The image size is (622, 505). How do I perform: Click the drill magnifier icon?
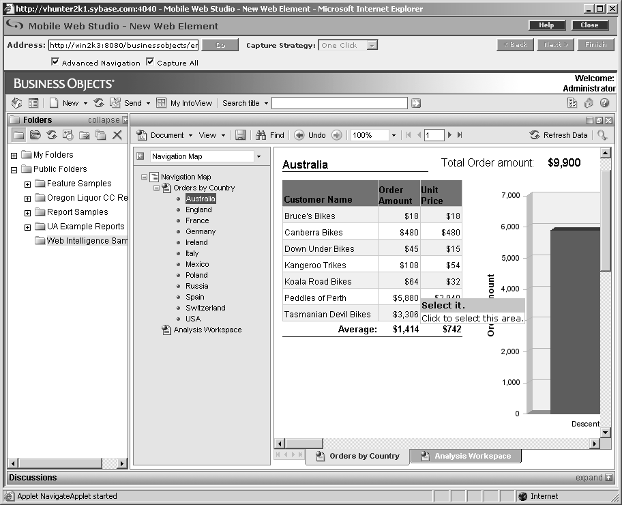click(x=603, y=135)
